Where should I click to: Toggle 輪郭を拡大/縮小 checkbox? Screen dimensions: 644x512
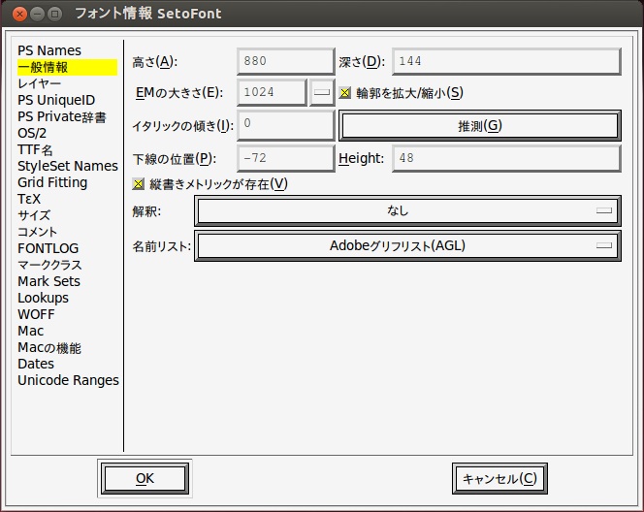coord(345,93)
